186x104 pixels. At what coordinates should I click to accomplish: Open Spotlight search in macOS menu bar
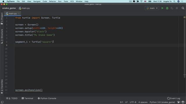coord(174,1)
